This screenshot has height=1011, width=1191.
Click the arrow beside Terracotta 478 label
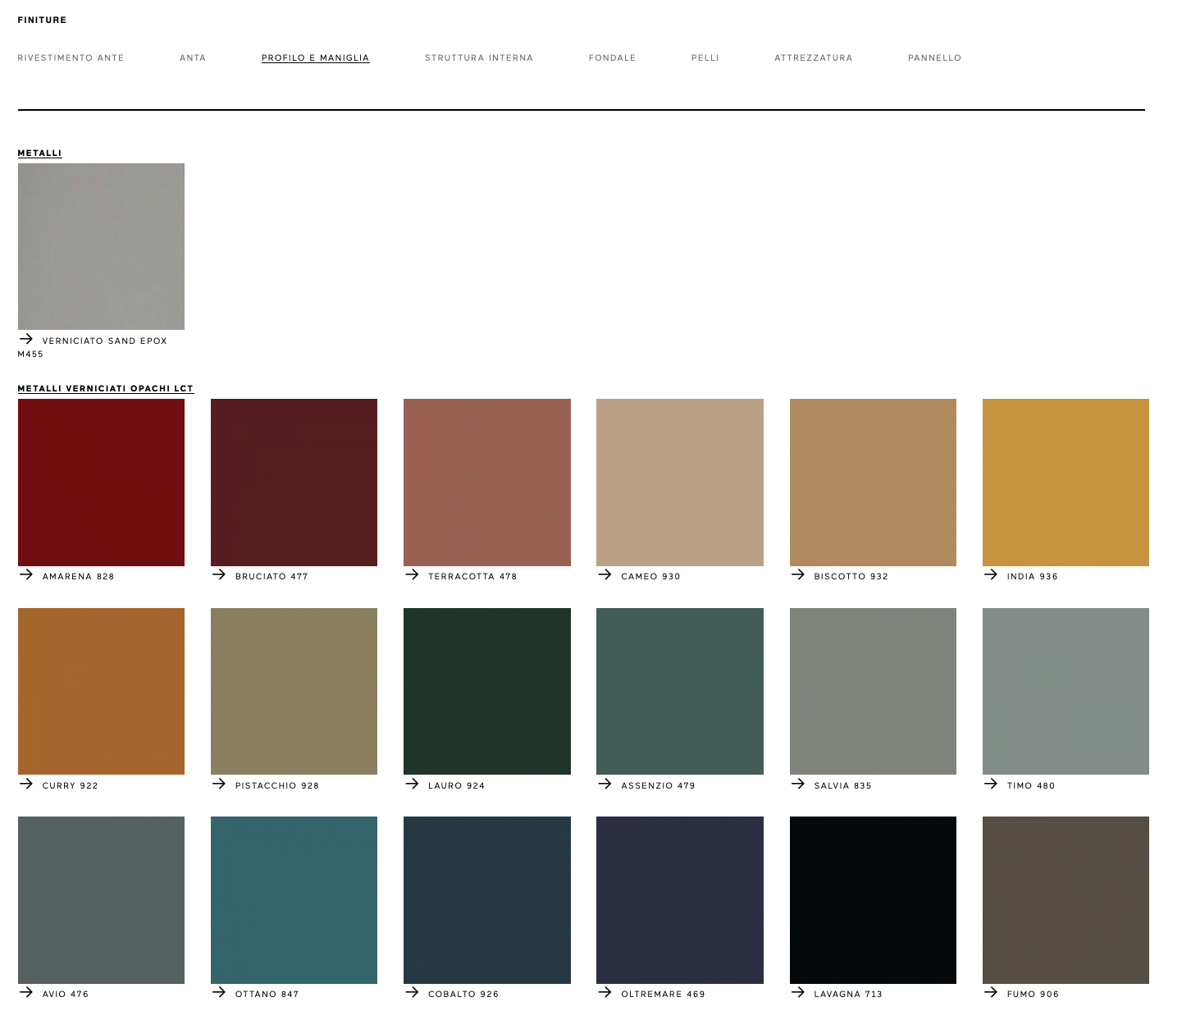point(412,575)
